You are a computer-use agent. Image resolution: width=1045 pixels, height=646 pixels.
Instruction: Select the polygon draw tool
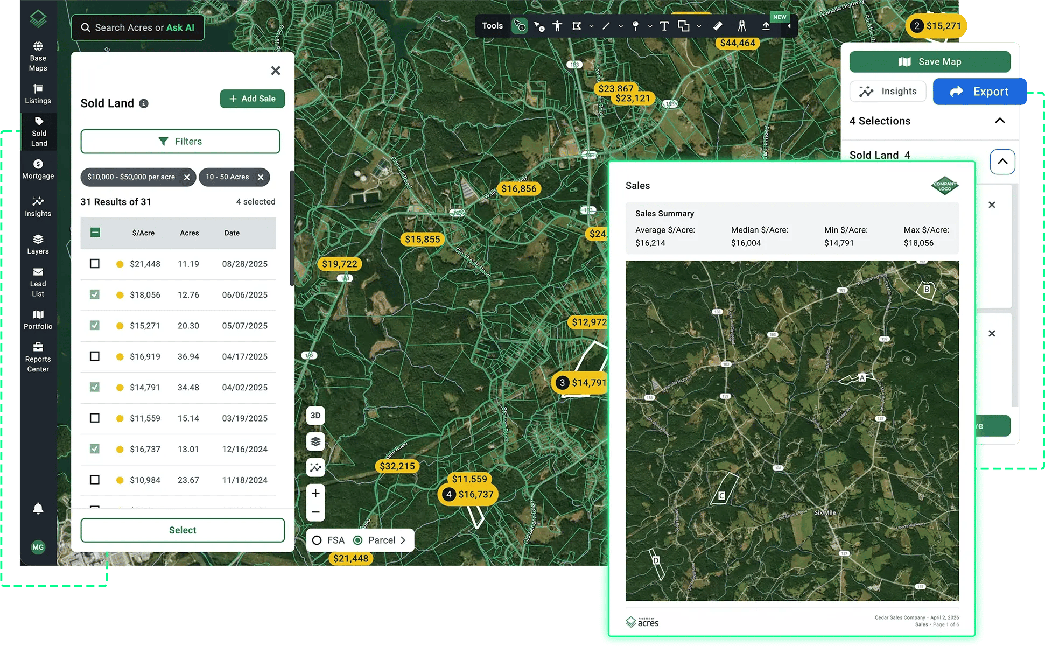click(577, 26)
